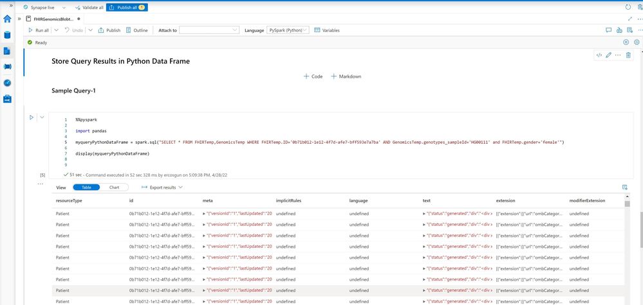Open the Attach to pool dropdown
643x305 pixels.
209,30
